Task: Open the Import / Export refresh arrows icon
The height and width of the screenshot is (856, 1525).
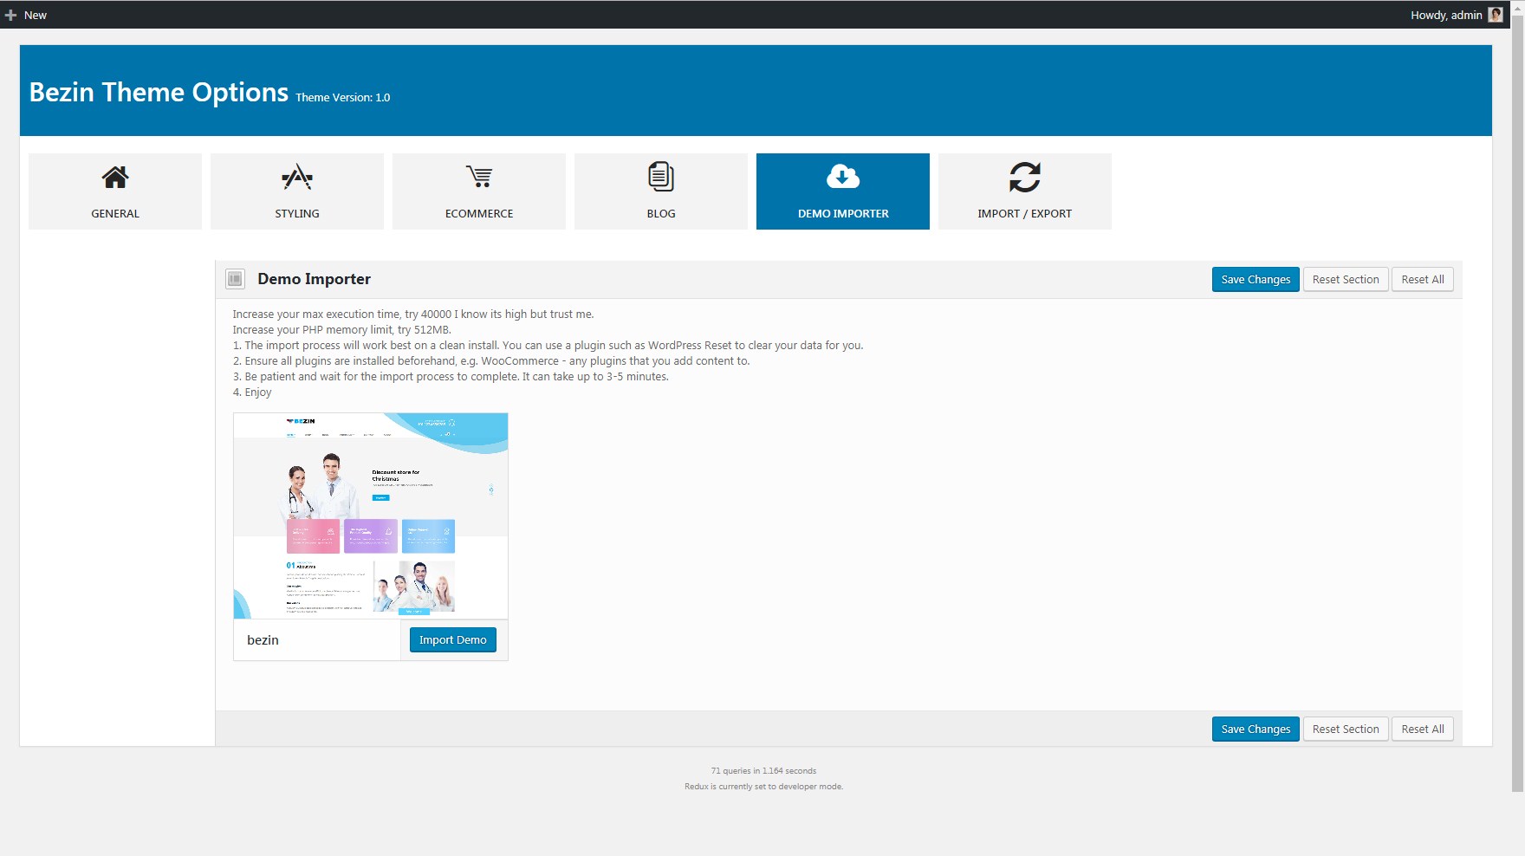Action: point(1025,177)
